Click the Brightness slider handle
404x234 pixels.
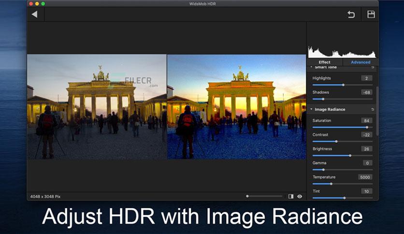pos(350,156)
